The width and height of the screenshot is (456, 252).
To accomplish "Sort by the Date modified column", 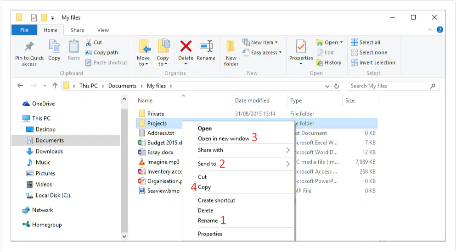I will coord(252,100).
